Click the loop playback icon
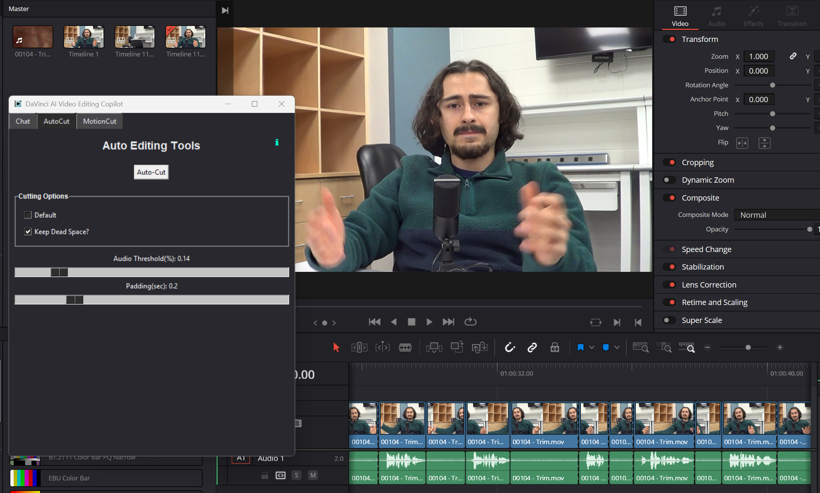The width and height of the screenshot is (820, 493). pos(470,322)
